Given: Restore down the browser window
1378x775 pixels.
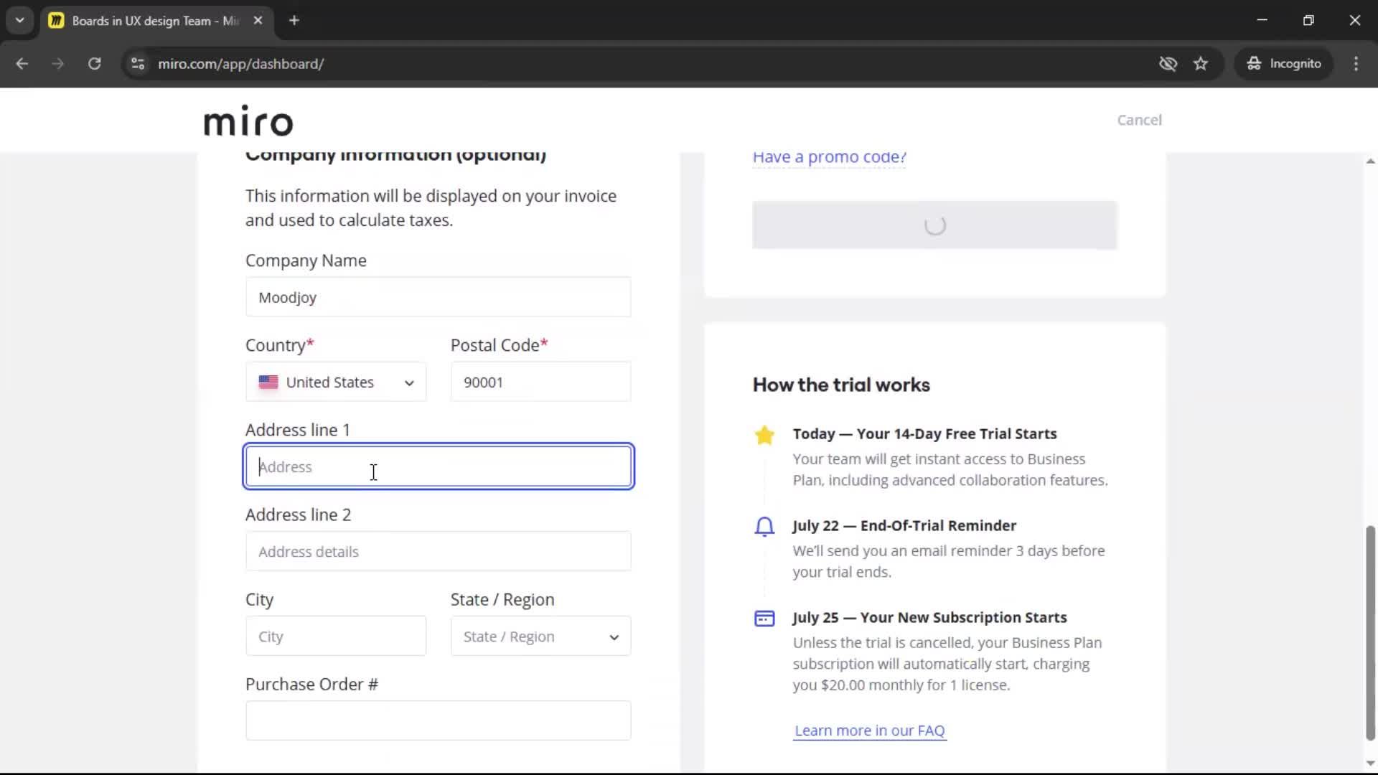Looking at the screenshot, I should [x=1308, y=20].
